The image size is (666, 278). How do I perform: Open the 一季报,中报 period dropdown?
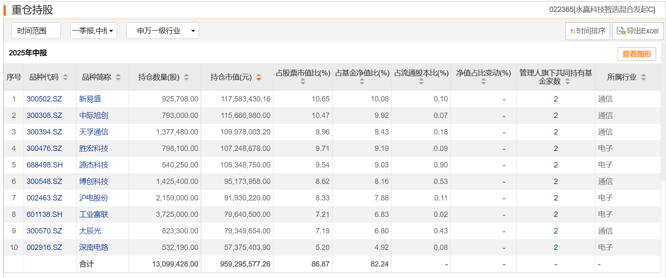(93, 31)
